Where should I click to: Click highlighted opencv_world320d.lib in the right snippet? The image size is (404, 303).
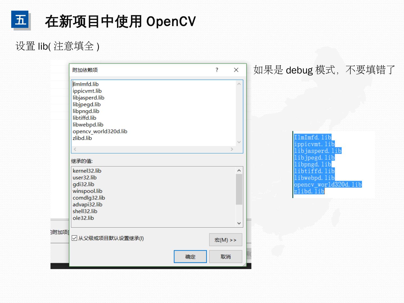point(328,185)
